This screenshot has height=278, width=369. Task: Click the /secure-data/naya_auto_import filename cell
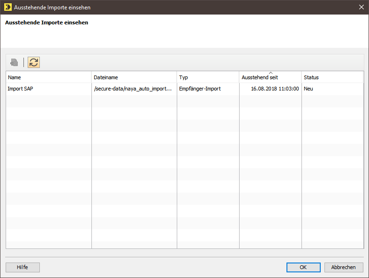(x=134, y=89)
